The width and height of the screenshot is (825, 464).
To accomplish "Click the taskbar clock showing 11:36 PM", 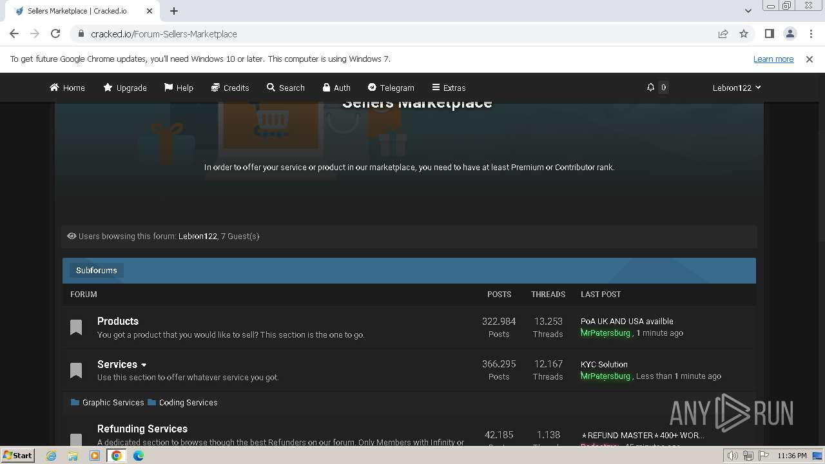I will [791, 456].
